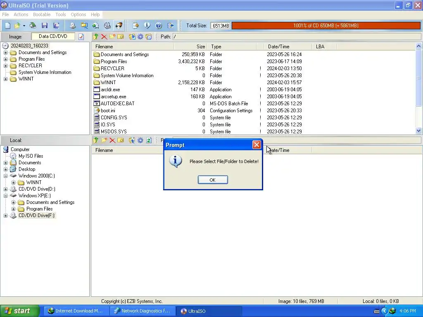Collapse Windows XP(E:) drive node

[5, 196]
